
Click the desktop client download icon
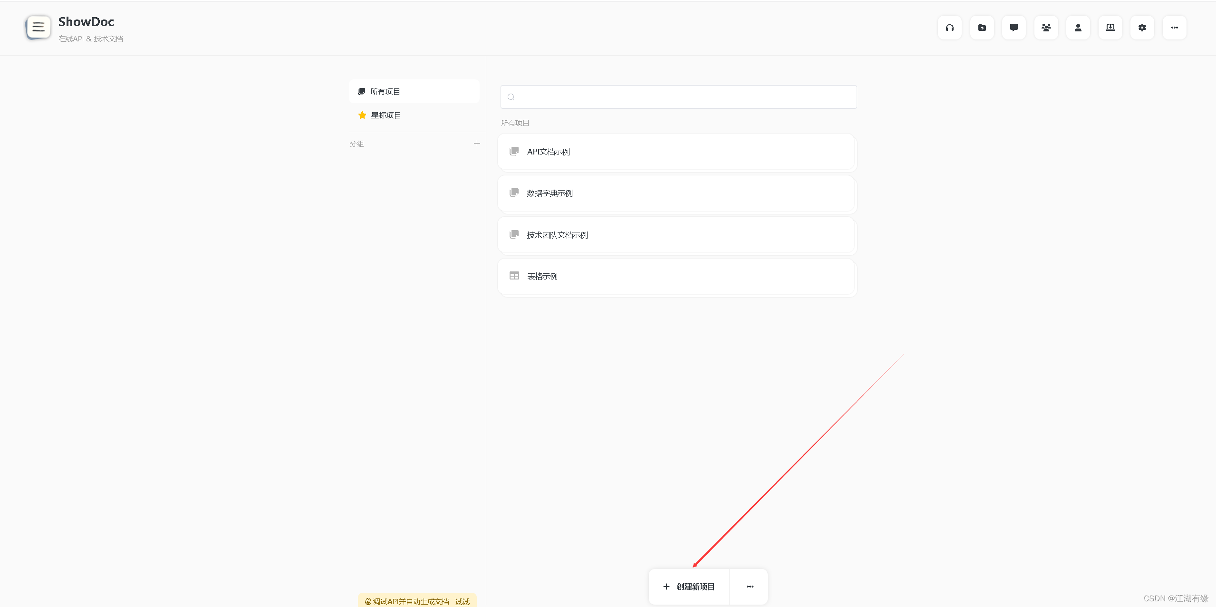[1110, 28]
